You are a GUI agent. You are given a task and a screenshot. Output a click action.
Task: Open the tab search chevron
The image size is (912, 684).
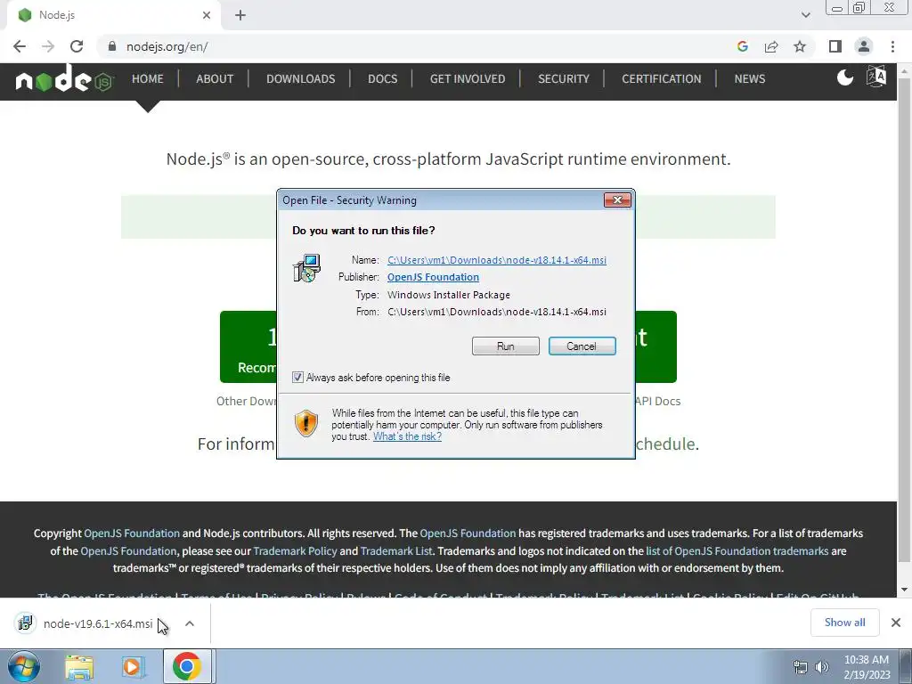(805, 15)
